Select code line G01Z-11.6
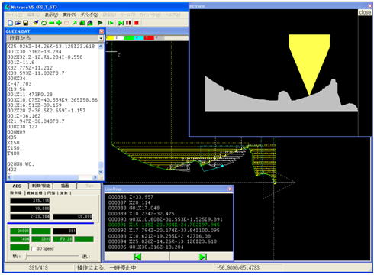Image resolution: width=374 pixels, height=275 pixels. pos(21,63)
